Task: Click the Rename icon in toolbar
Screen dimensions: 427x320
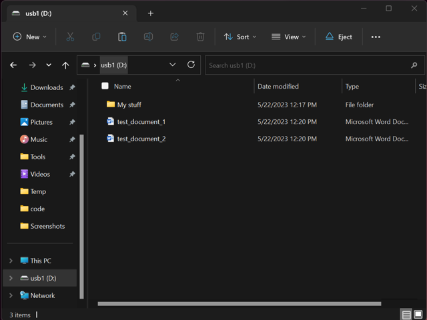Action: 148,37
